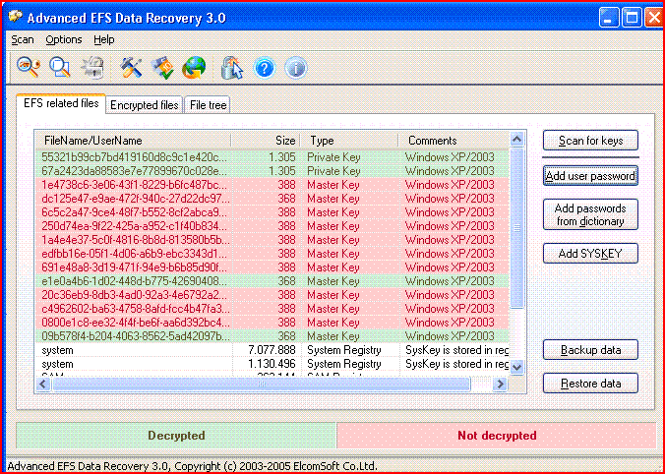The width and height of the screenshot is (665, 474).
Task: Click the padlock with cursor toolbar icon
Action: pyautogui.click(x=232, y=68)
